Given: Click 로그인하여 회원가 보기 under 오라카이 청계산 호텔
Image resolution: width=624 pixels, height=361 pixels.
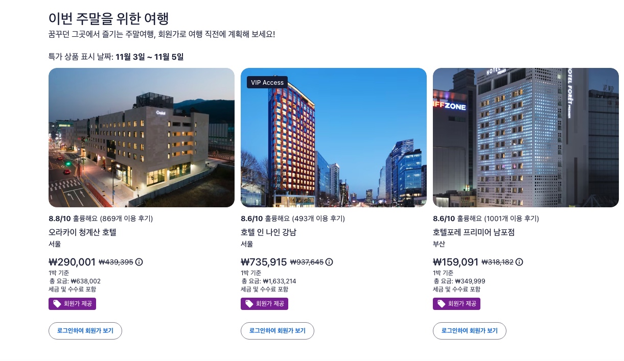Looking at the screenshot, I should [85, 330].
